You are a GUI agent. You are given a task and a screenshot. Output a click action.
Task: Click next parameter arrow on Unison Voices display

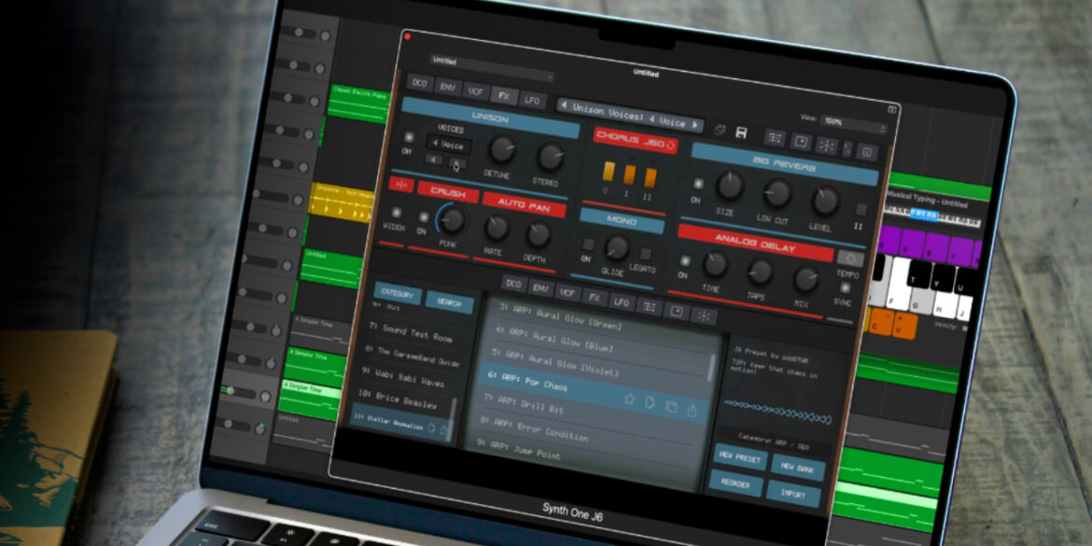pyautogui.click(x=694, y=124)
